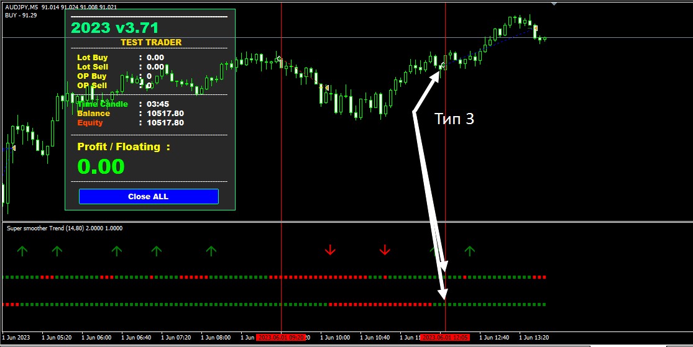Click the chart shift triangle at top of chart
693x347 pixels.
click(554, 4)
